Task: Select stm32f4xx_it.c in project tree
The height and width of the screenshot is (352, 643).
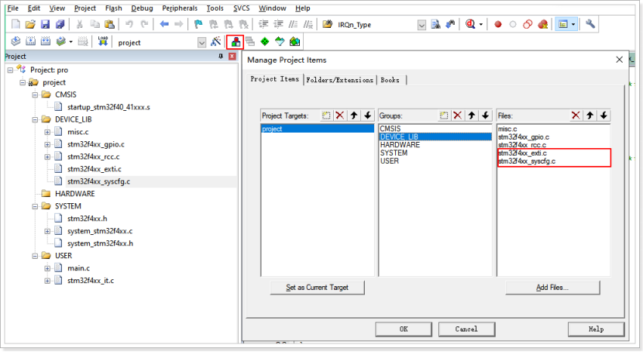Action: tap(91, 281)
